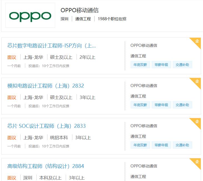Click 交通补助 tag in ISP方向 card

182,65
